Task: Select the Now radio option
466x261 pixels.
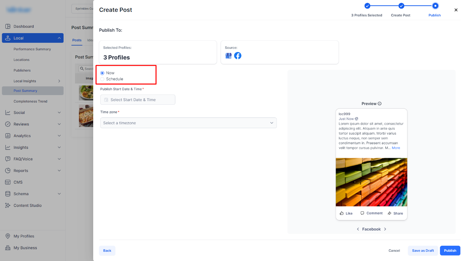Action: (x=102, y=73)
